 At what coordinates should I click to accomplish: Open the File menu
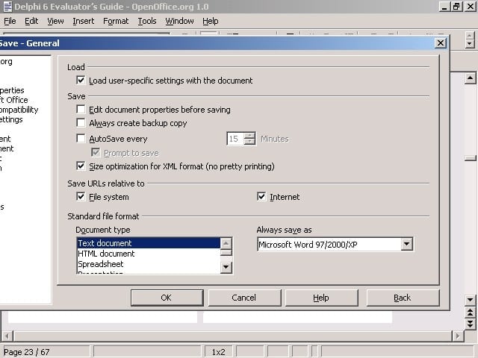tap(10, 21)
